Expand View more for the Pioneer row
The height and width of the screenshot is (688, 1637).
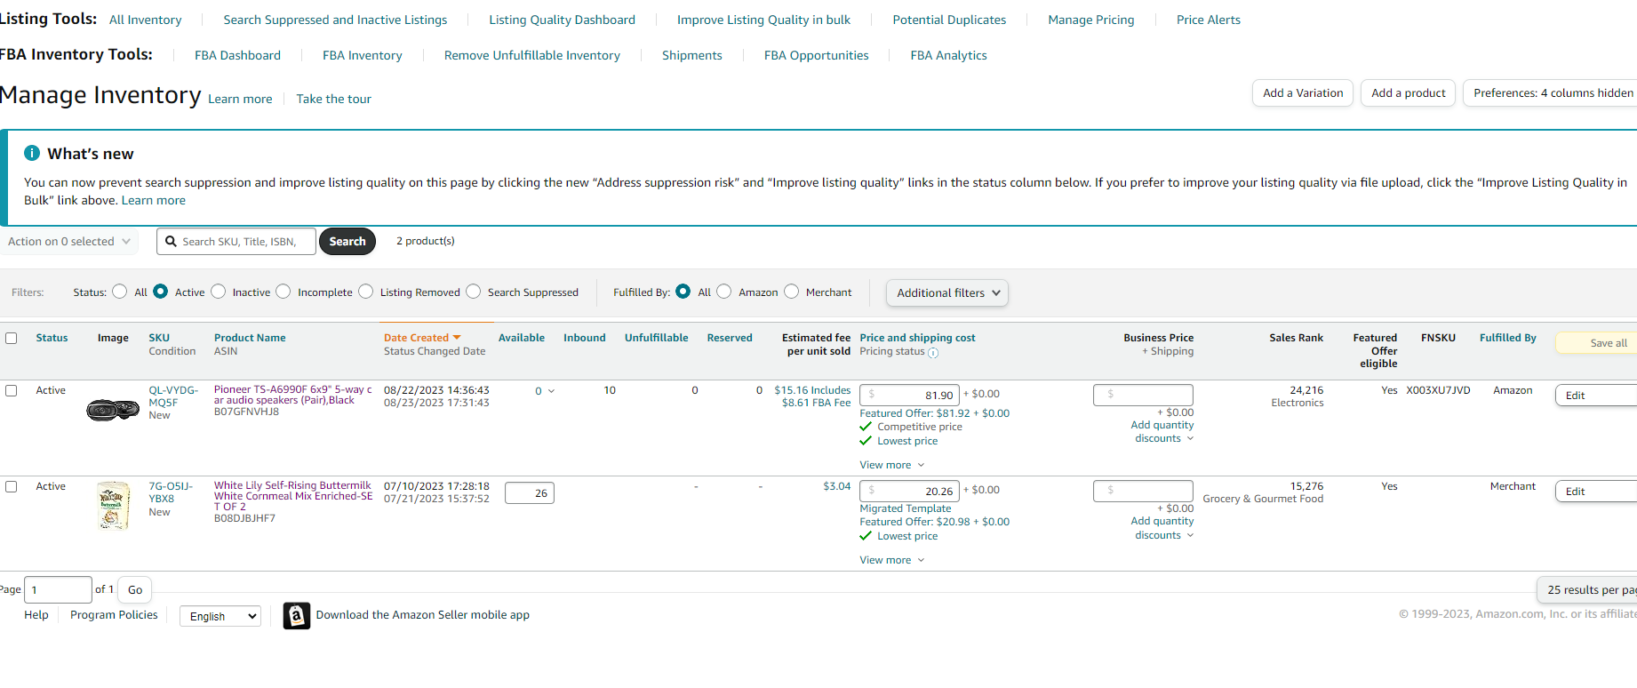pyautogui.click(x=892, y=465)
